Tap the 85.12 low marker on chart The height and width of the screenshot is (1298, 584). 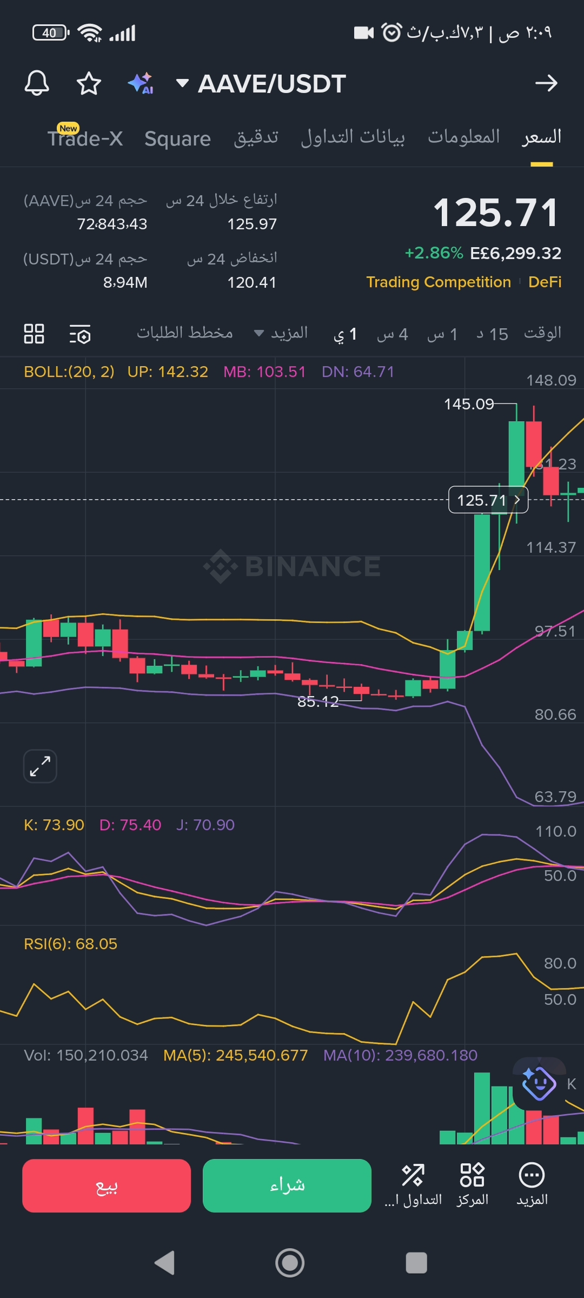tap(318, 701)
